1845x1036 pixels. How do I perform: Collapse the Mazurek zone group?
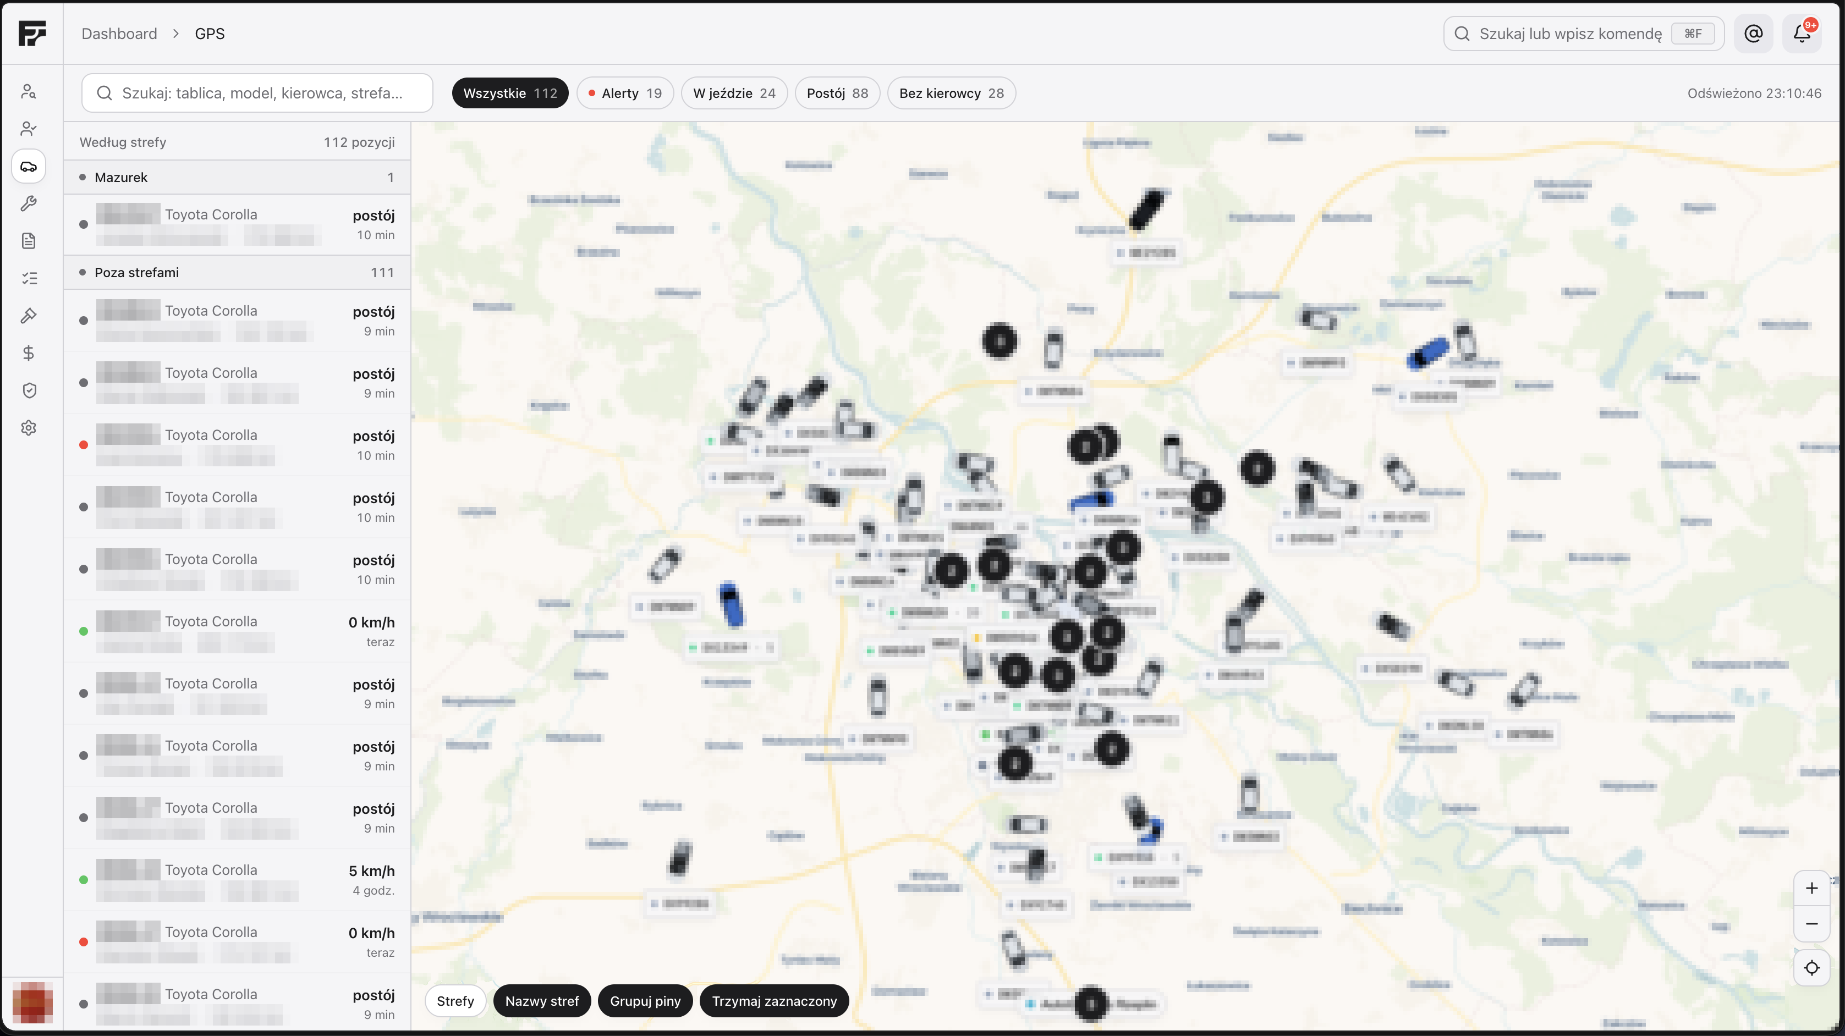coord(237,178)
